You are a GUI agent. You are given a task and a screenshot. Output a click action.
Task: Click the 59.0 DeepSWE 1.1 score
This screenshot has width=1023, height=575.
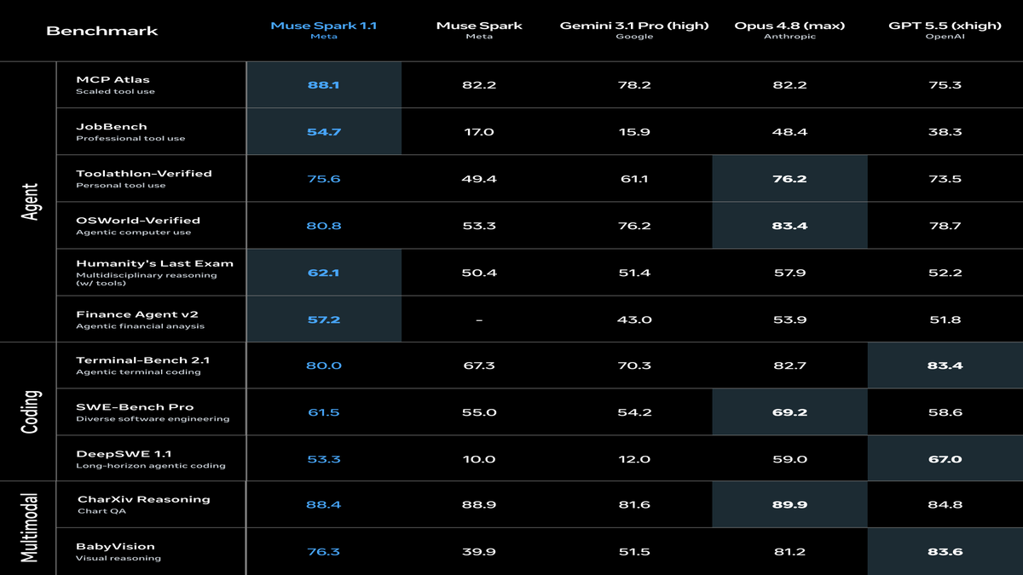click(x=789, y=459)
